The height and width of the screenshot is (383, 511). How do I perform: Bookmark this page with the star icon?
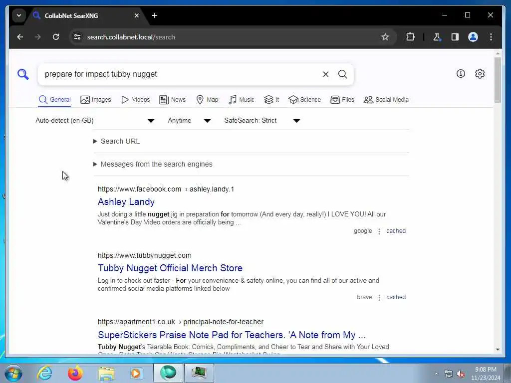[385, 37]
